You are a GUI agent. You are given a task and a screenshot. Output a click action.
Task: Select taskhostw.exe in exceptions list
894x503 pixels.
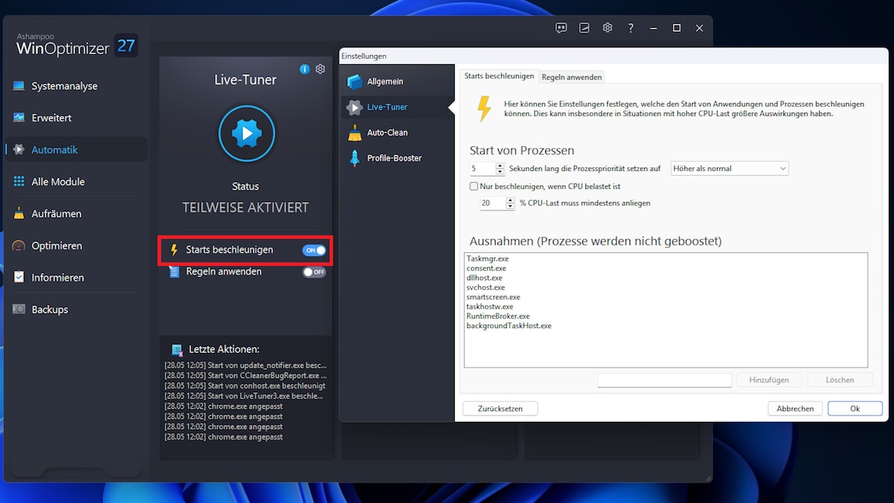pyautogui.click(x=490, y=306)
